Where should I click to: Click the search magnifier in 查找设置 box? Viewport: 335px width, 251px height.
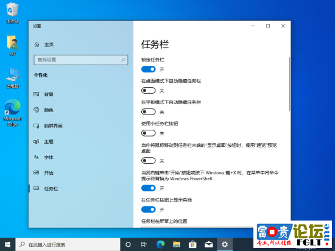(123, 60)
